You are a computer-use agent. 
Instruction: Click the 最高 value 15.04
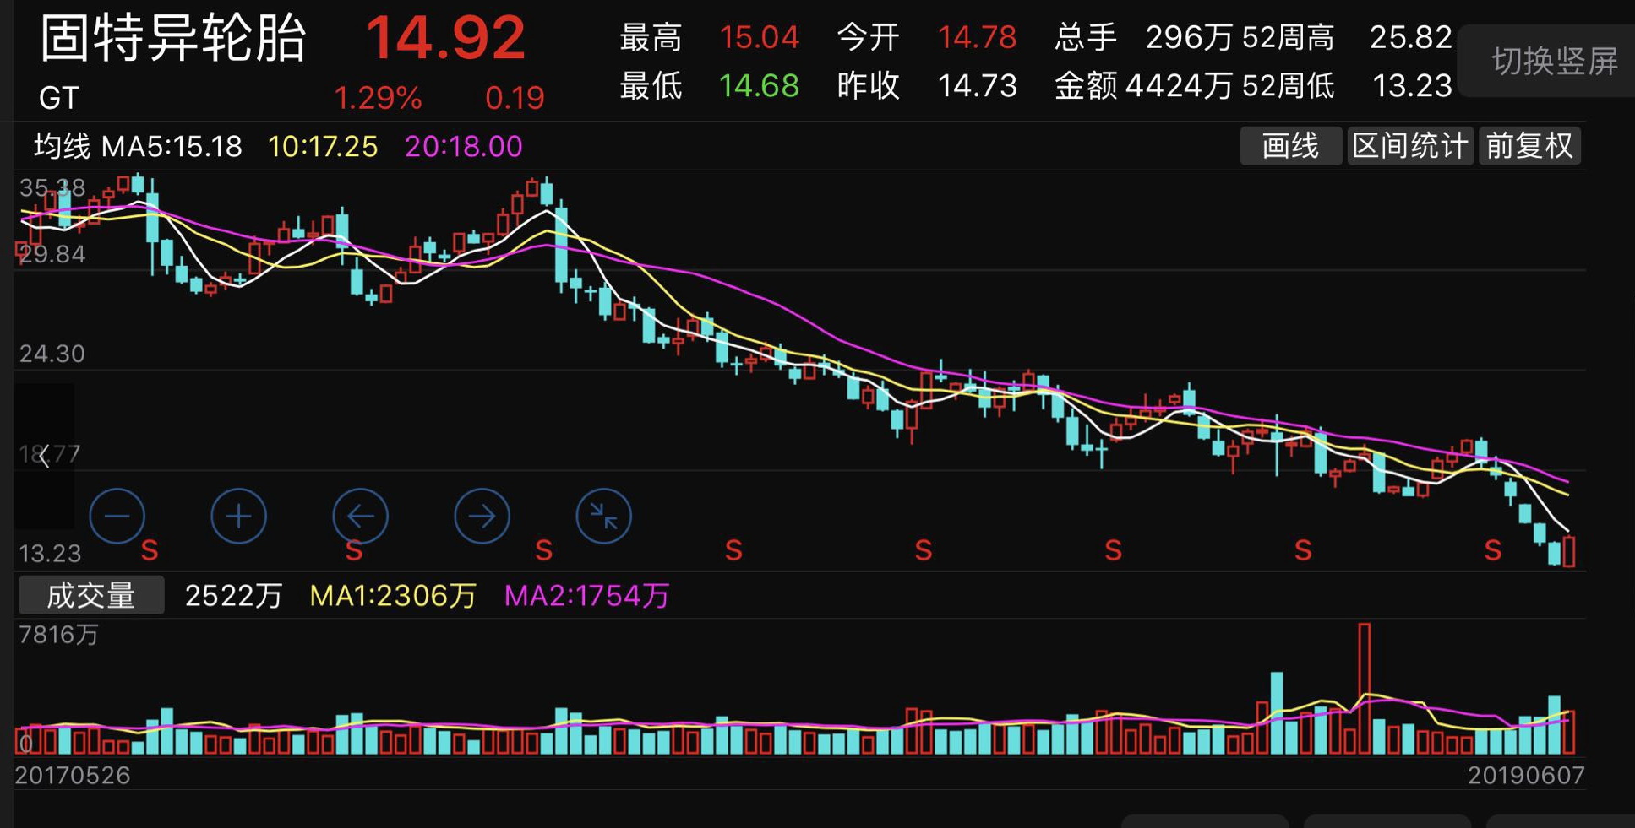(759, 37)
